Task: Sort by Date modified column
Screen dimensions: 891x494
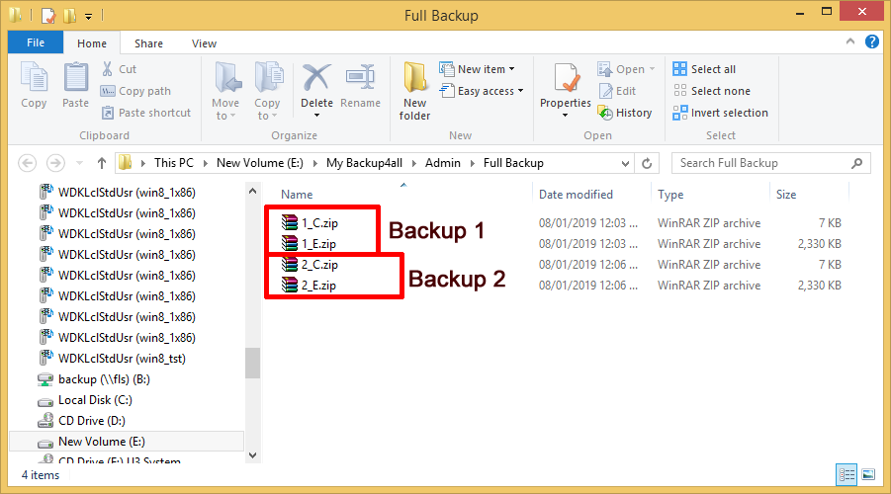Action: (x=576, y=195)
